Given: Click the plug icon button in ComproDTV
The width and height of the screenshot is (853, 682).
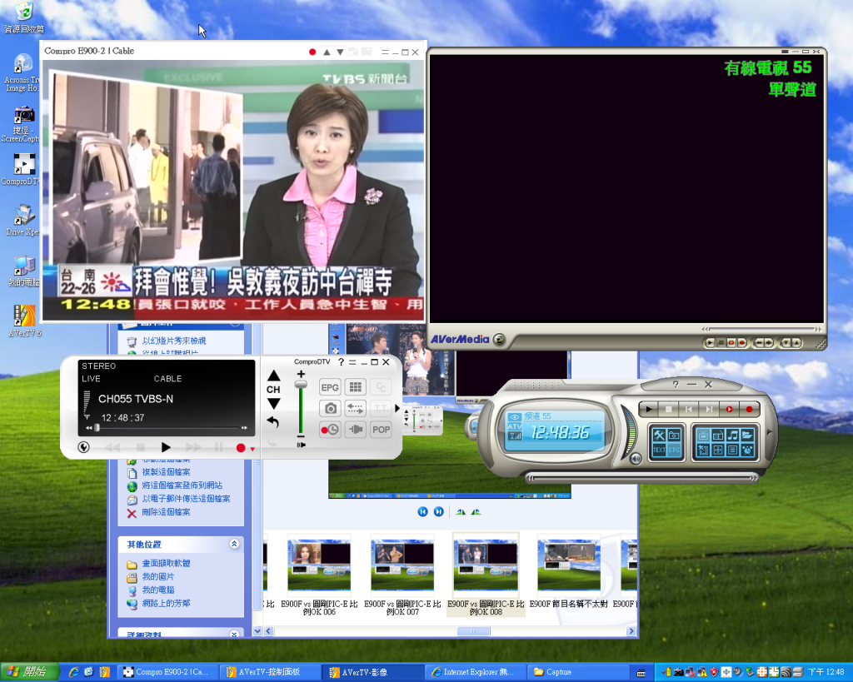Looking at the screenshot, I should [355, 430].
